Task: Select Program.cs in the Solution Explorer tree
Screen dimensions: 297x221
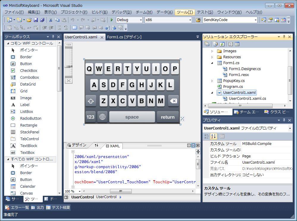Action: [233, 86]
